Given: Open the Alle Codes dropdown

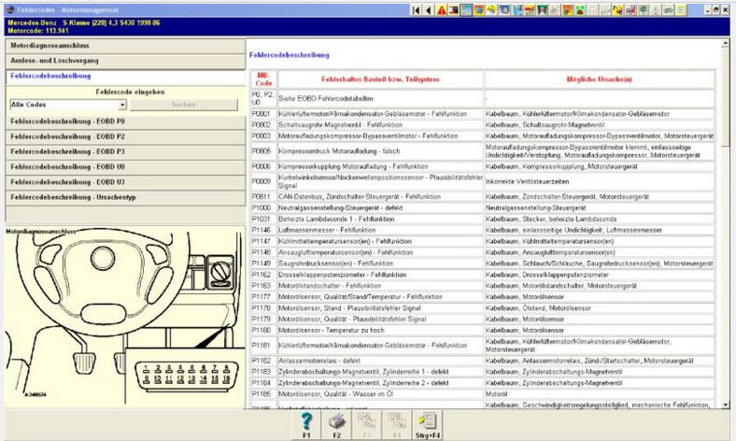Looking at the screenshot, I should (120, 106).
